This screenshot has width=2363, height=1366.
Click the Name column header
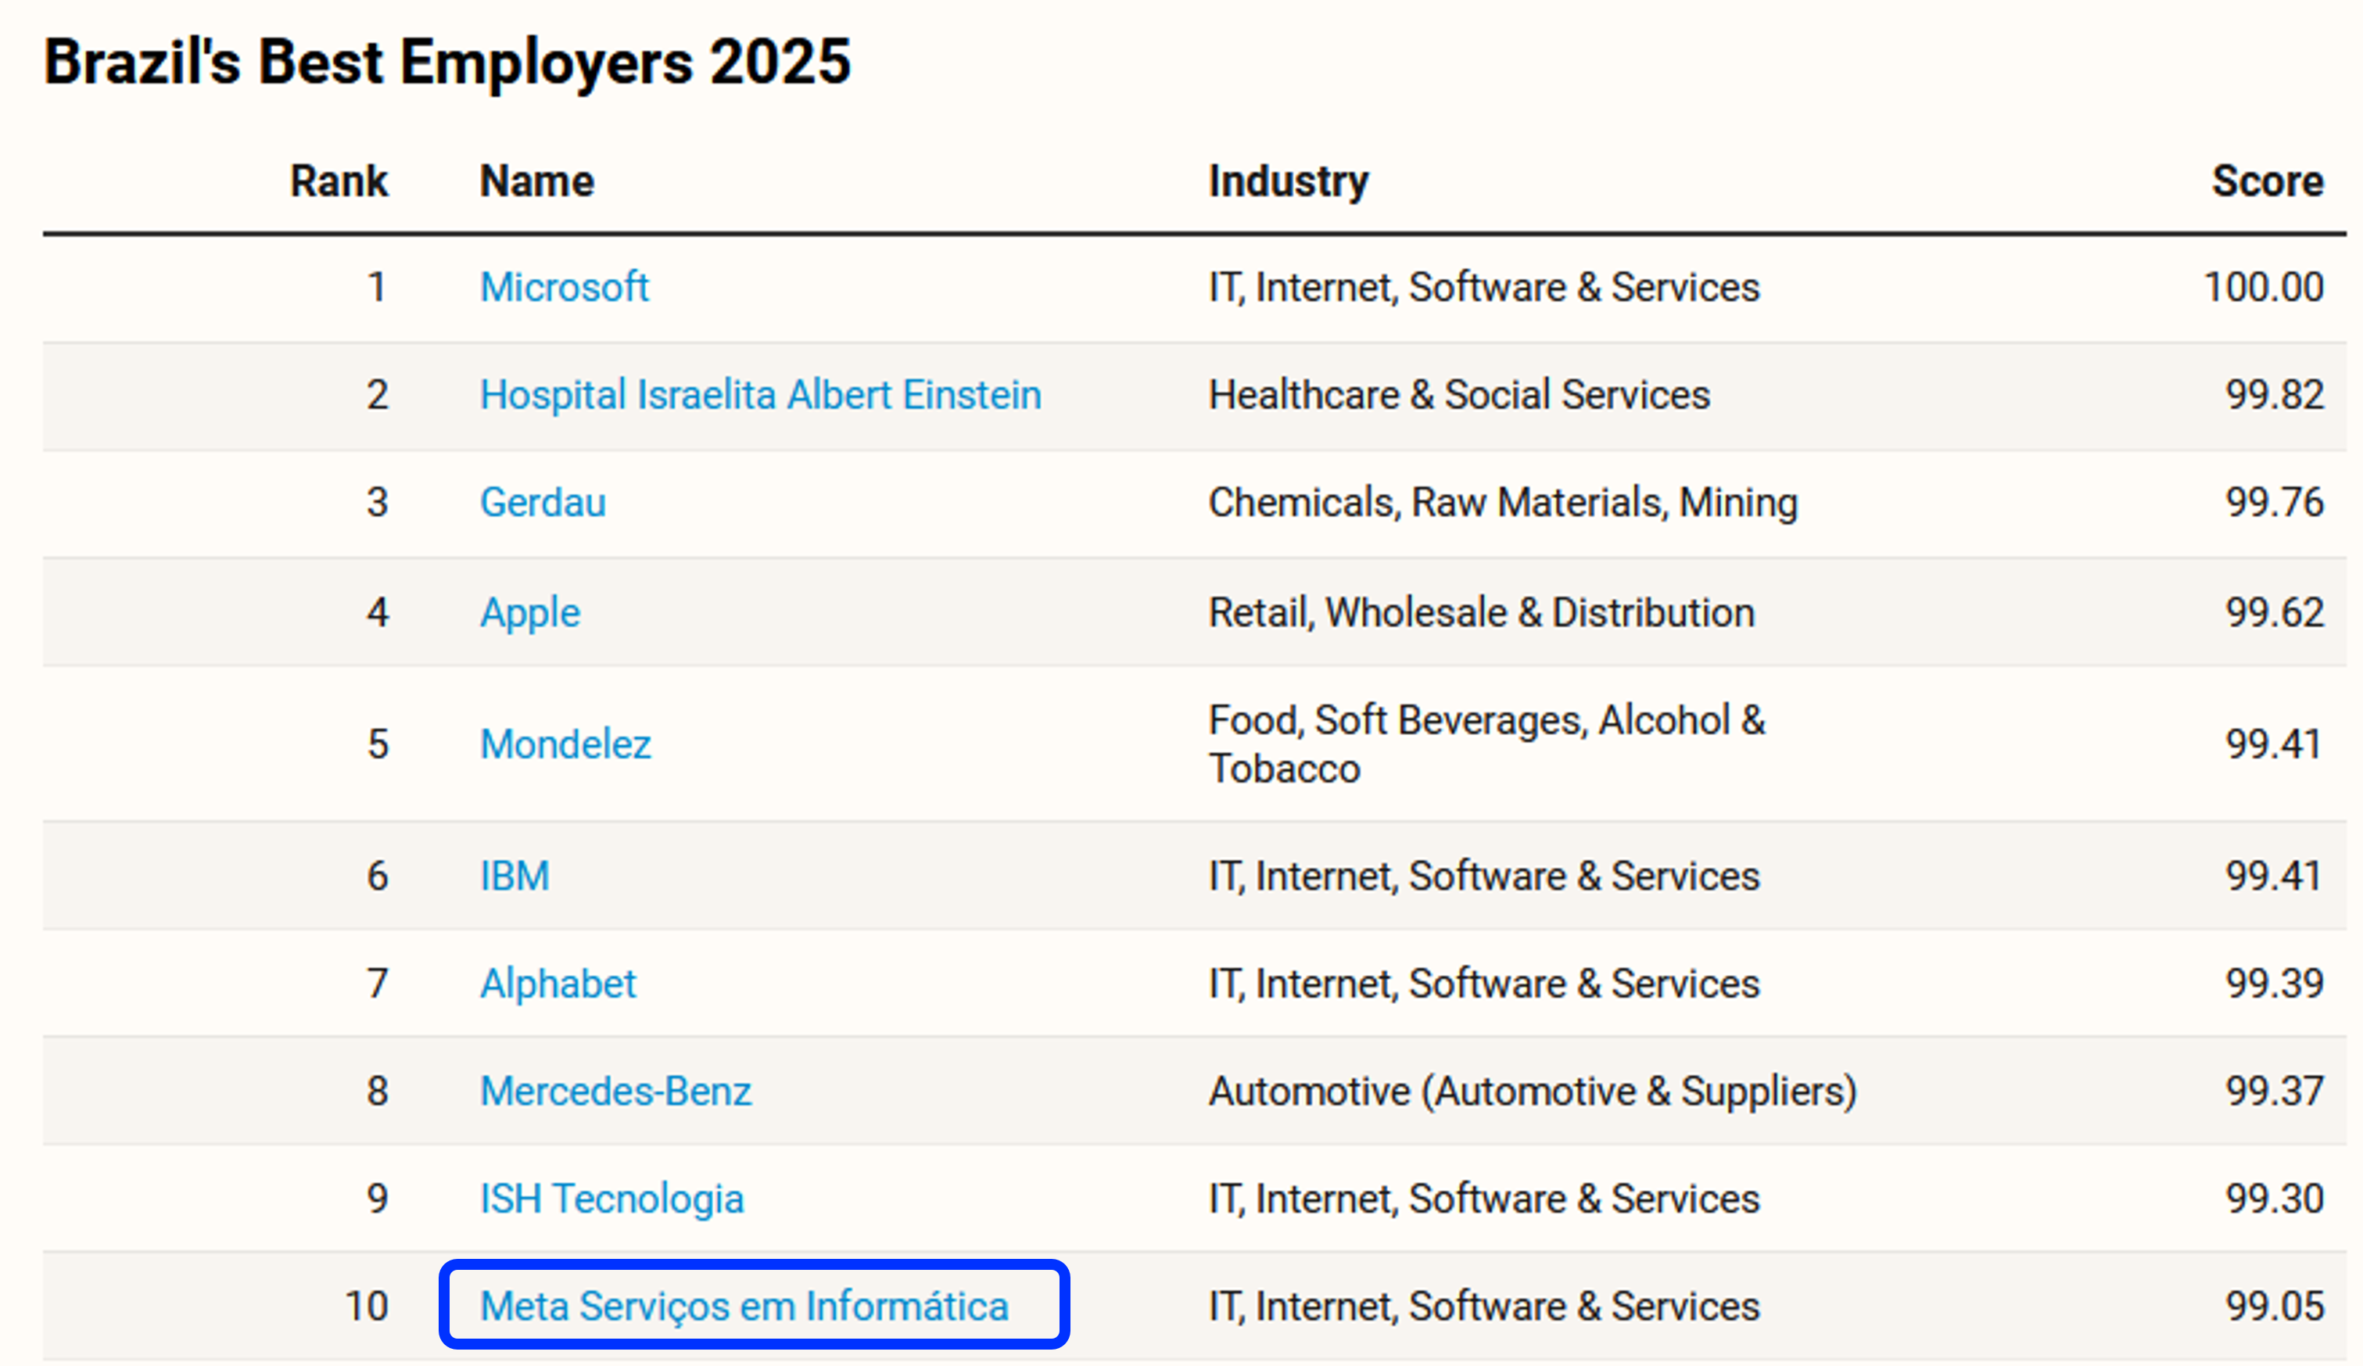[536, 181]
